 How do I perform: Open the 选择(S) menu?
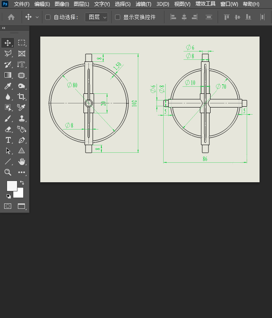click(x=123, y=4)
